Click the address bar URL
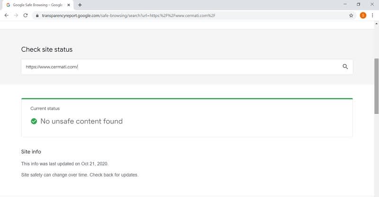The width and height of the screenshot is (379, 197). click(x=128, y=16)
